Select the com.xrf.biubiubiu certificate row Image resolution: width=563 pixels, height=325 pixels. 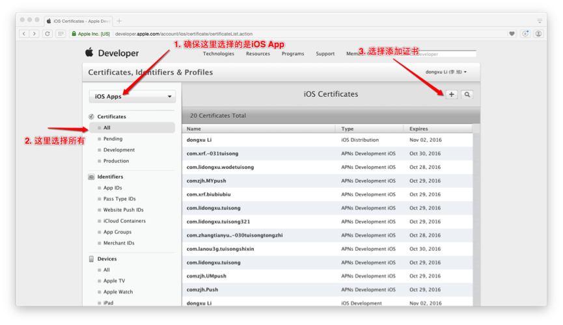pos(327,194)
